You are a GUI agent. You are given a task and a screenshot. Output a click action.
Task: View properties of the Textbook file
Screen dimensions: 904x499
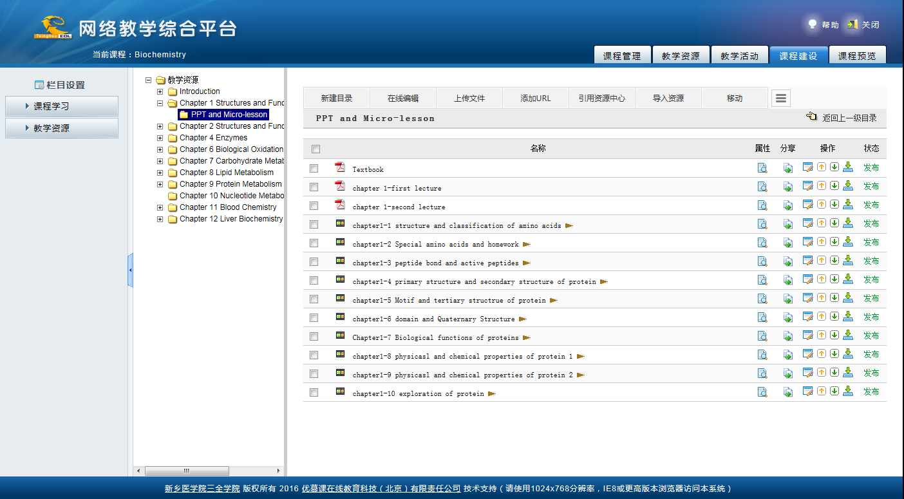point(762,169)
